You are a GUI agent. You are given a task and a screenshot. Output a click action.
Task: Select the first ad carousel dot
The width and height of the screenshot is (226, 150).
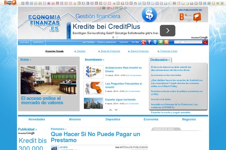[x=113, y=37]
